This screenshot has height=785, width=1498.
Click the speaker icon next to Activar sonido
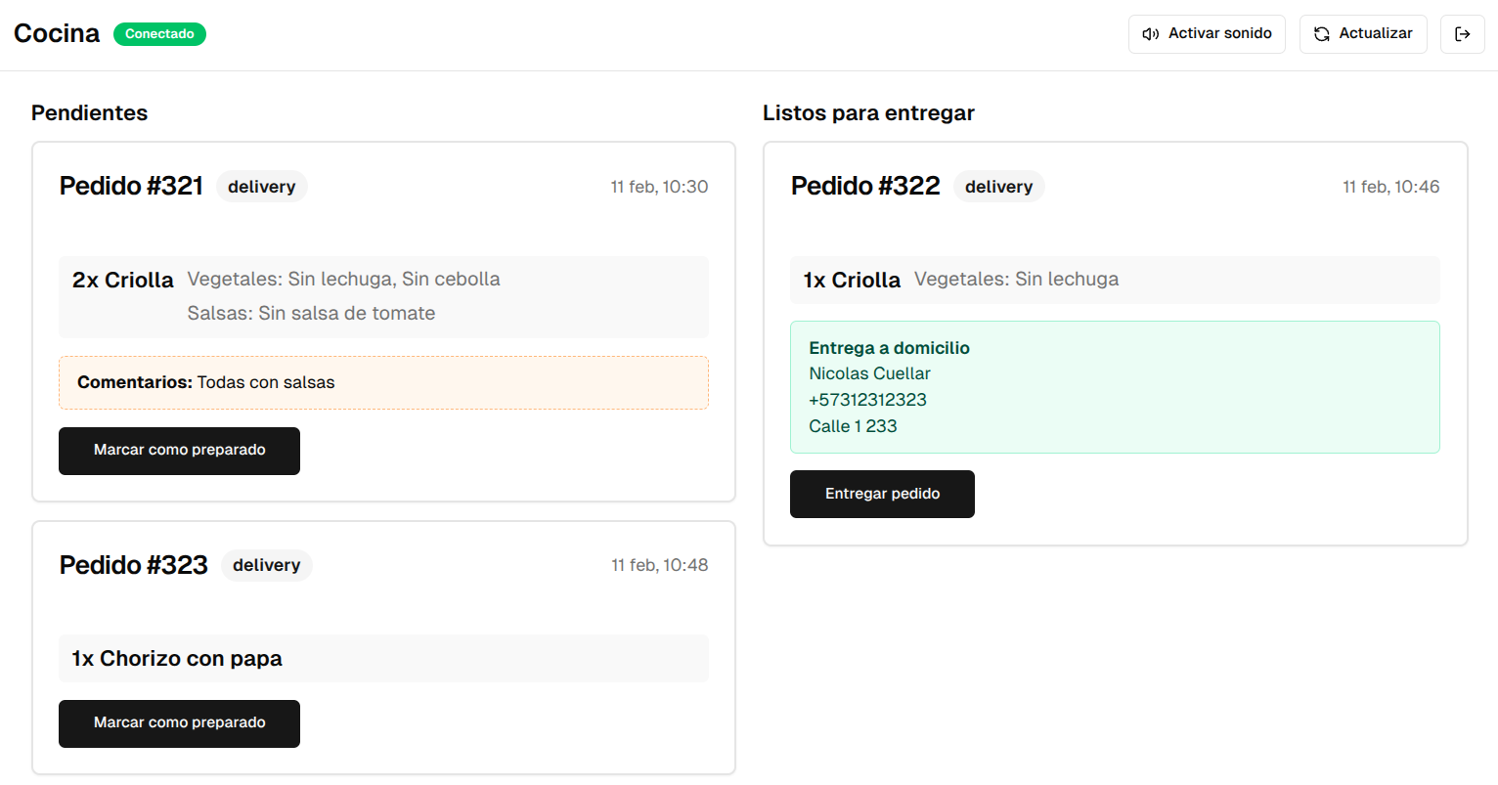click(x=1149, y=33)
